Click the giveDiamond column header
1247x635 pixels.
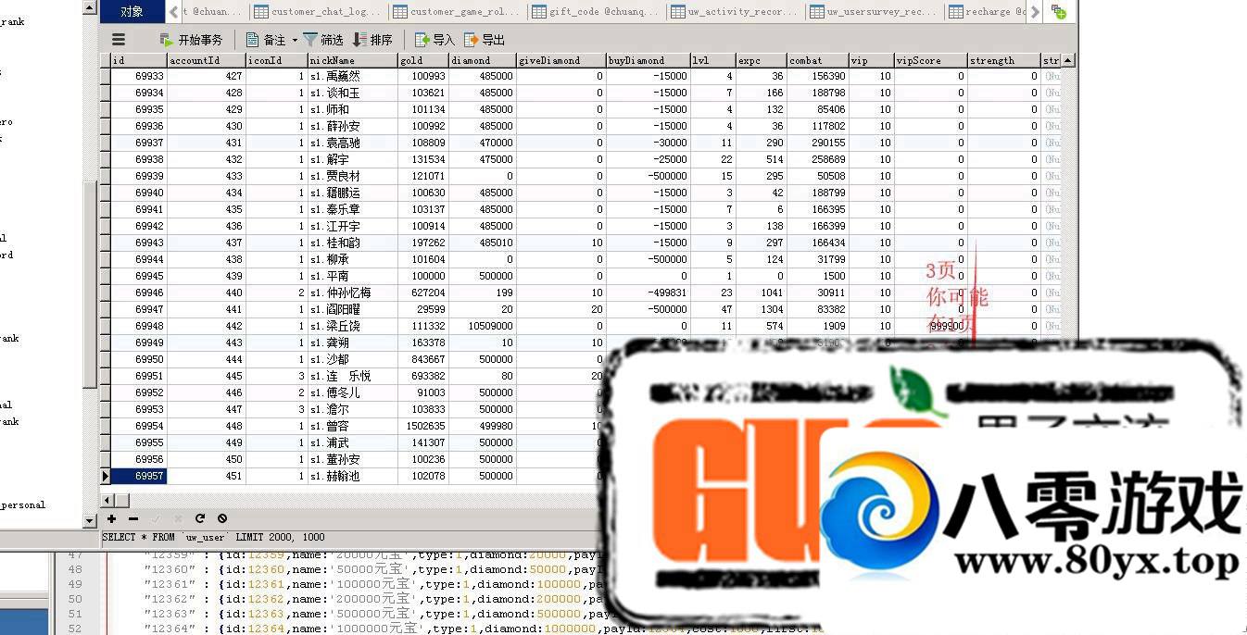(561, 60)
